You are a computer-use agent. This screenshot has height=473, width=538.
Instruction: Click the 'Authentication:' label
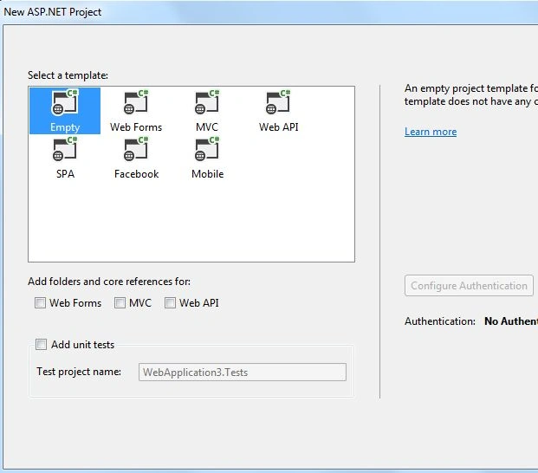point(440,321)
